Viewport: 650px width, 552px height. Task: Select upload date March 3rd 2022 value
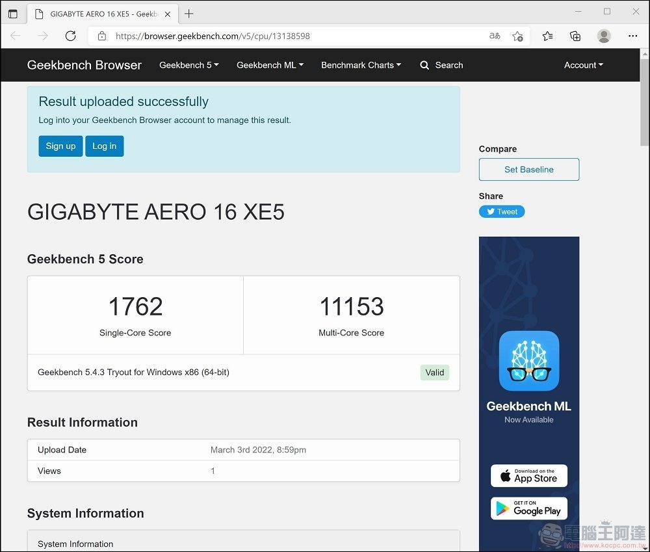258,449
